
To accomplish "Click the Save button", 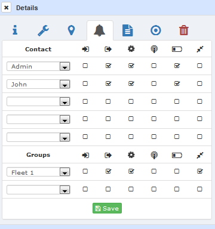I will [x=107, y=208].
